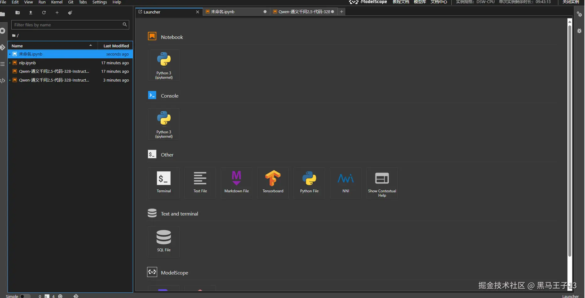Image resolution: width=585 pixels, height=298 pixels.
Task: Click the Git icon in the status bar
Action: (x=76, y=296)
